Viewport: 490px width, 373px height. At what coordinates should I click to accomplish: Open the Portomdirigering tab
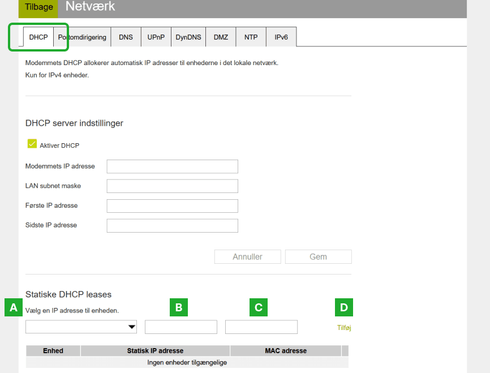[x=83, y=37]
